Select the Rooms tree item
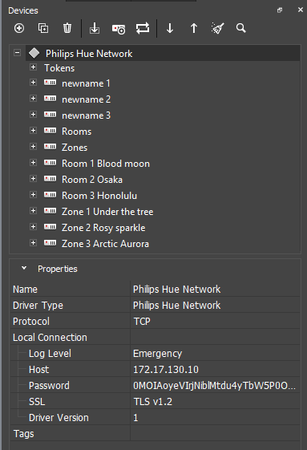Screen dimensions: 307x450 [77, 132]
